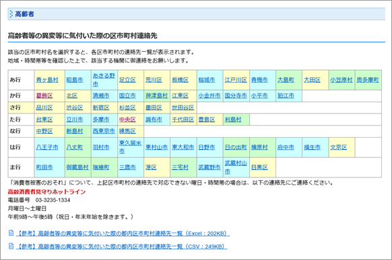The image size is (392, 260).
Task: Choose the 港区 link
Action: [151, 167]
